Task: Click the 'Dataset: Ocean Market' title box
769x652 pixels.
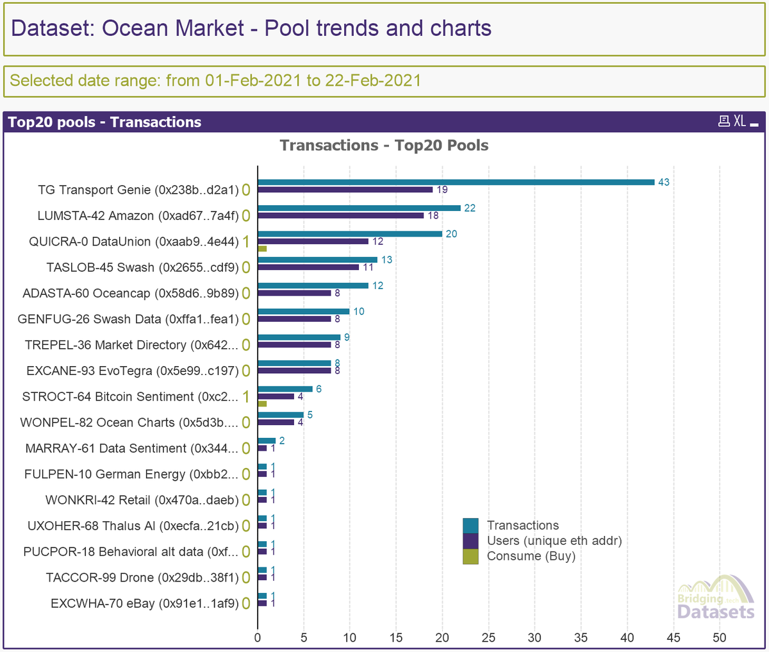Action: tap(384, 28)
